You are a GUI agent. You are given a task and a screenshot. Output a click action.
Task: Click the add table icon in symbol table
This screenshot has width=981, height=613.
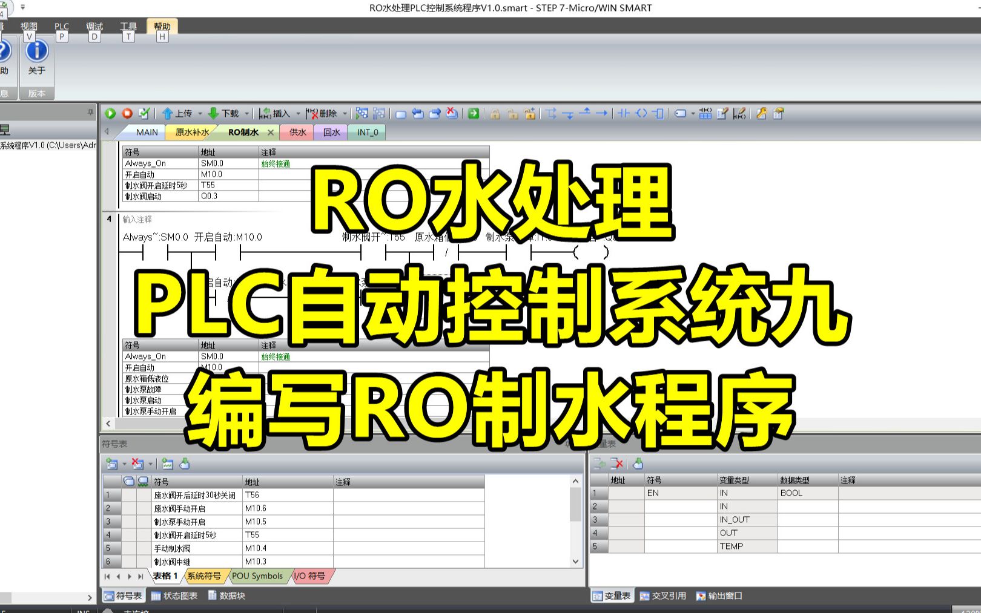click(x=111, y=464)
